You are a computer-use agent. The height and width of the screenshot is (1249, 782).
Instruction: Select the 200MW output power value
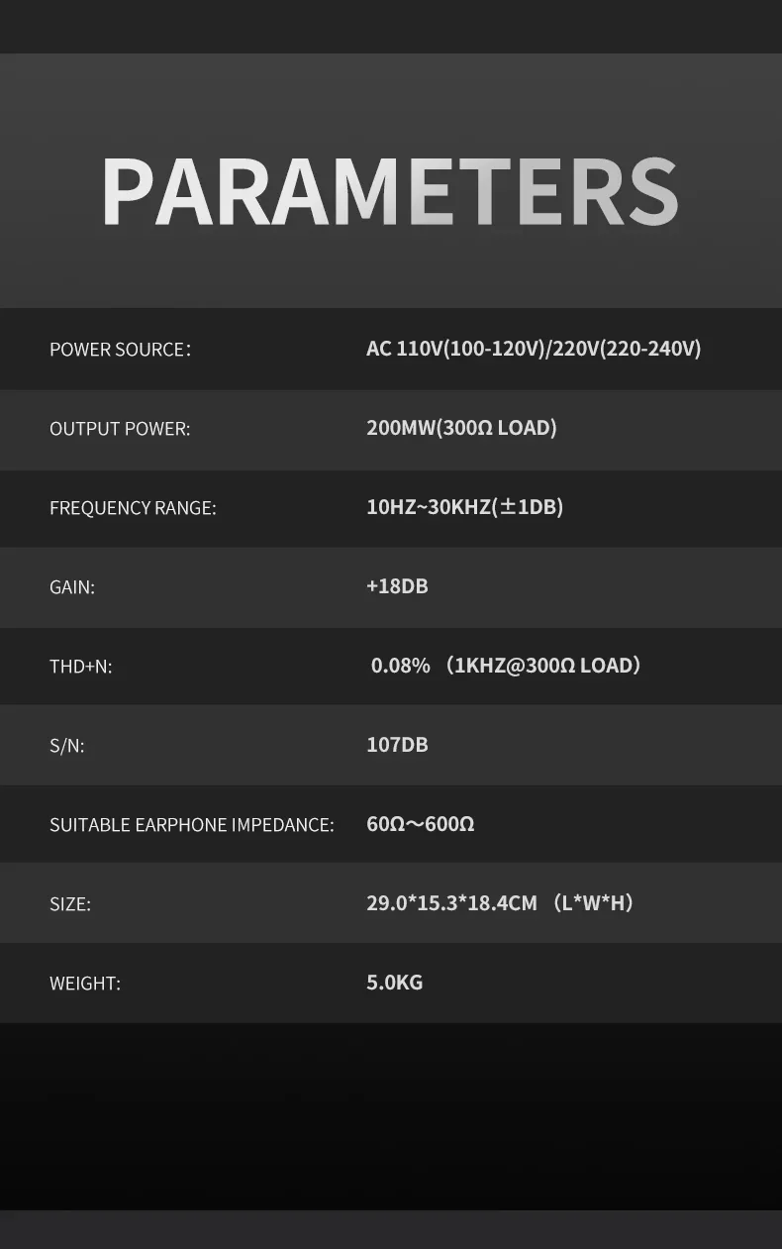tap(461, 428)
